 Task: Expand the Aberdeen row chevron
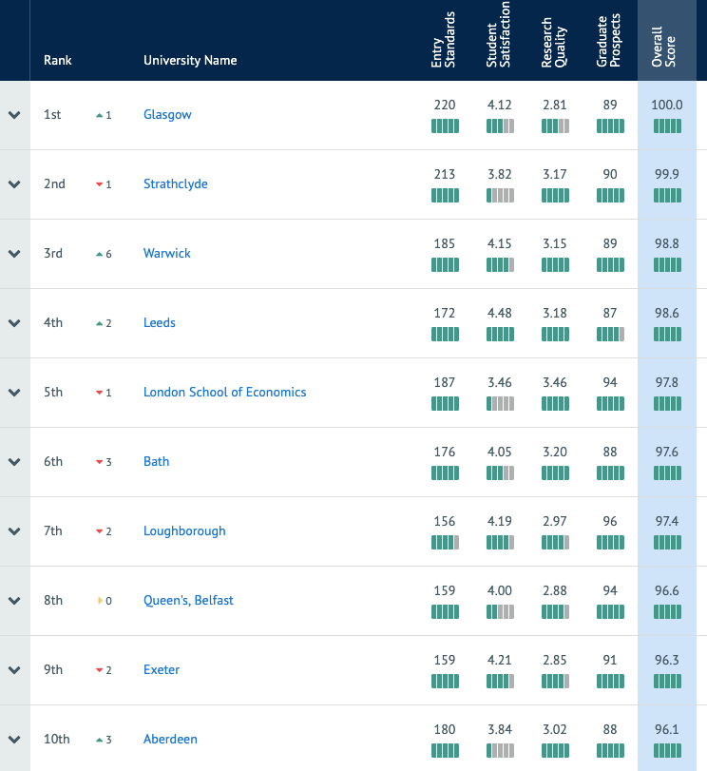point(14,740)
